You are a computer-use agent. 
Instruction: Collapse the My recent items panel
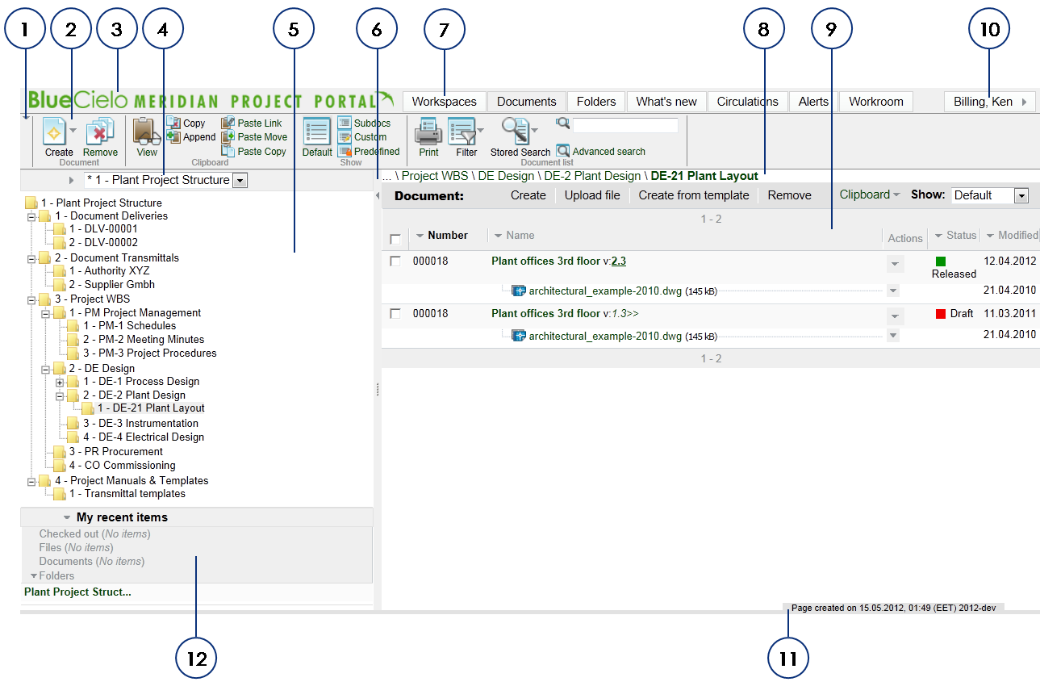coord(66,517)
